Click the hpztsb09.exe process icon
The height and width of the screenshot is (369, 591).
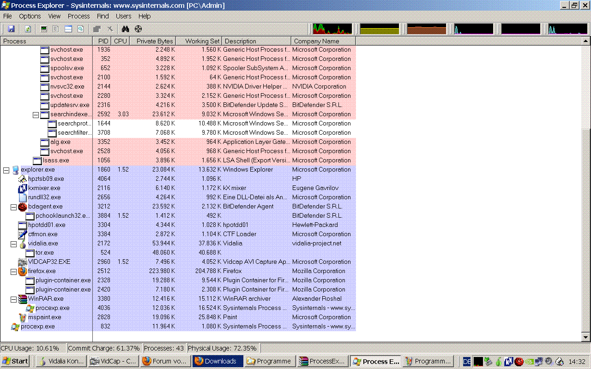(23, 179)
